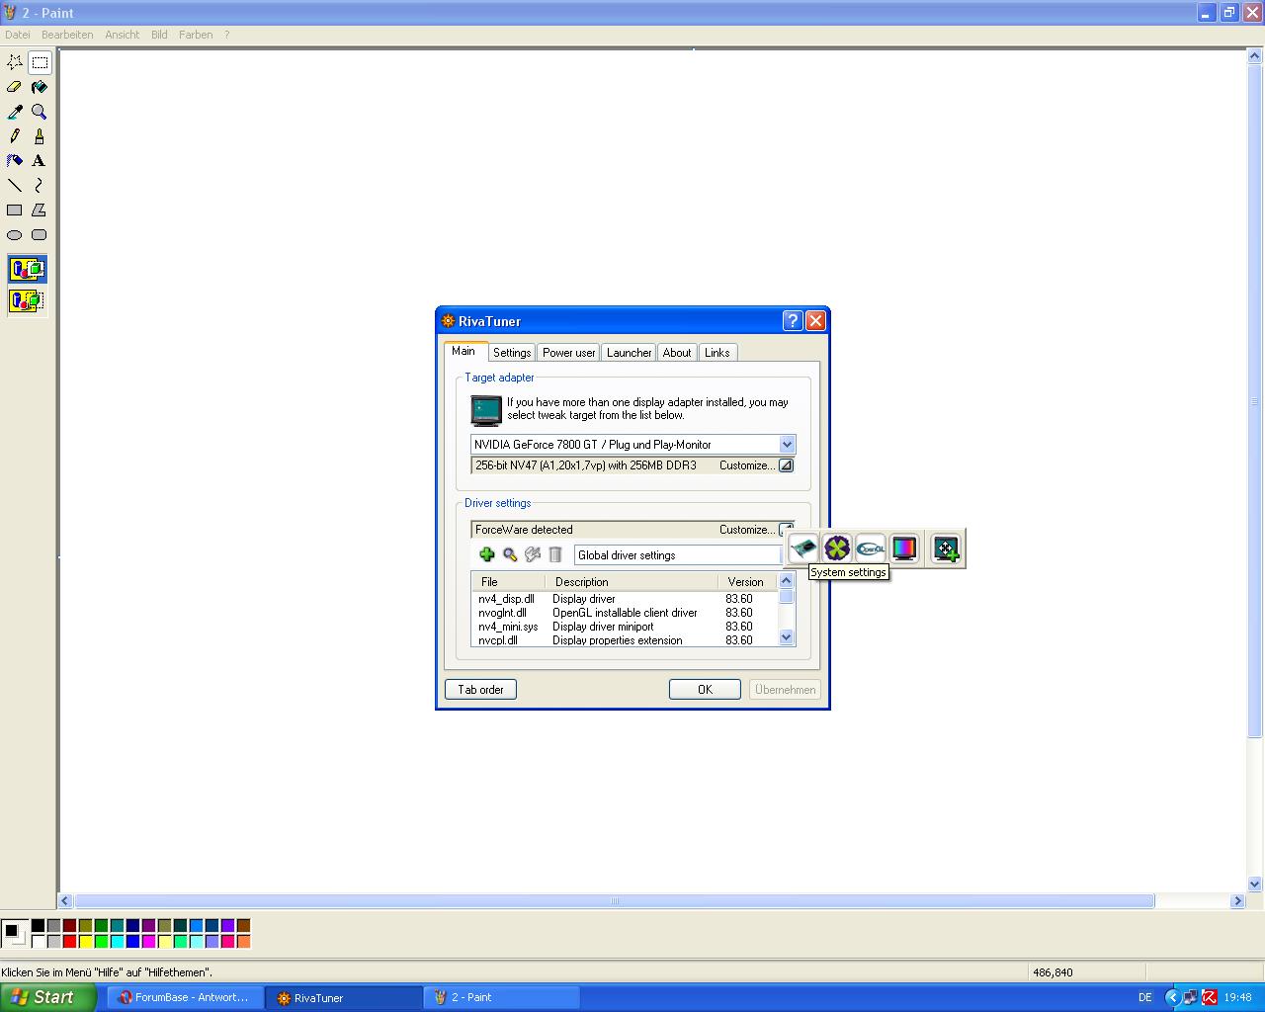Choose the Rounded Rectangle tool
This screenshot has height=1012, width=1265.
coord(40,235)
